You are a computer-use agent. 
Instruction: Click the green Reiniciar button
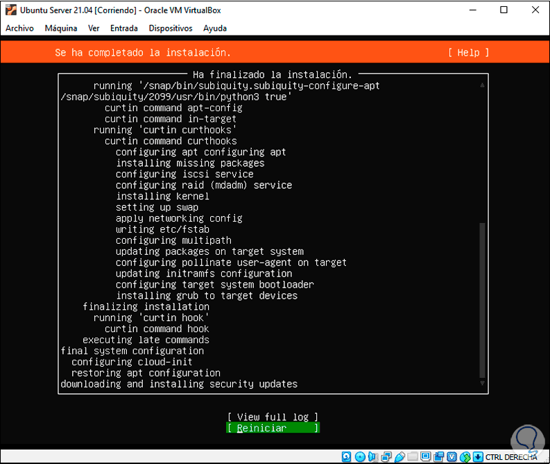tap(273, 428)
